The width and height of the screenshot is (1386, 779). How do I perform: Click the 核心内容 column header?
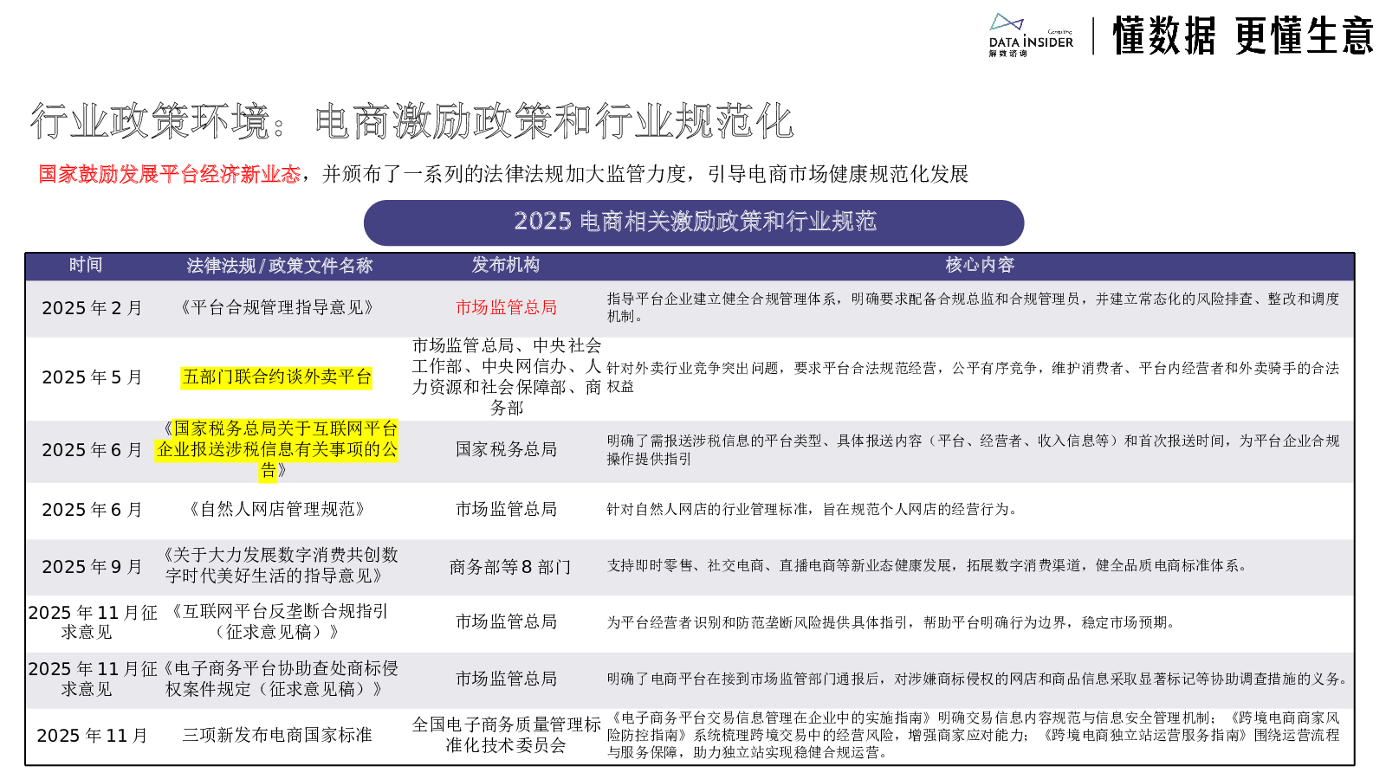point(979,266)
